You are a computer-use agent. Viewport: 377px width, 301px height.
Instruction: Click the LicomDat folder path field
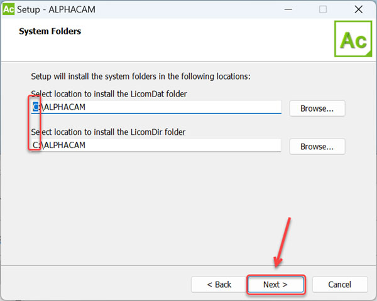156,107
